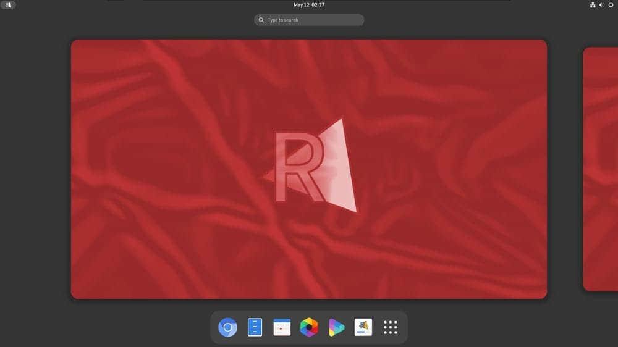Open the calendar popup from the "May 12" date

coord(302,5)
